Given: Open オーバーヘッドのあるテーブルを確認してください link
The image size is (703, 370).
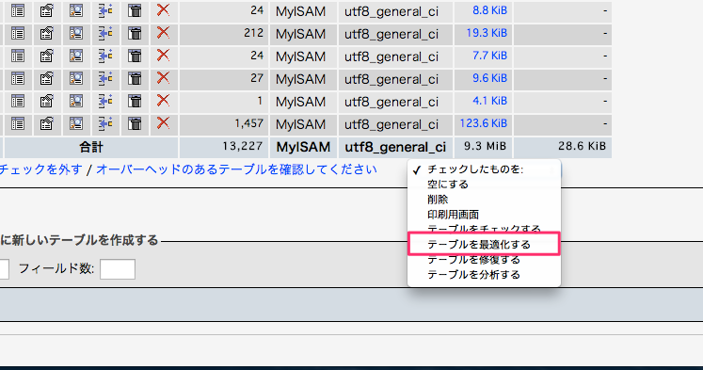Looking at the screenshot, I should coord(237,169).
